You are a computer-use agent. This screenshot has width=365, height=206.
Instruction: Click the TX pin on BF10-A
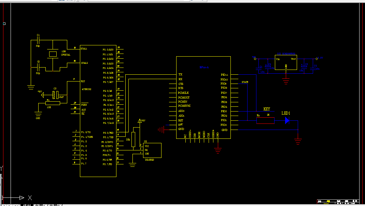(180, 74)
